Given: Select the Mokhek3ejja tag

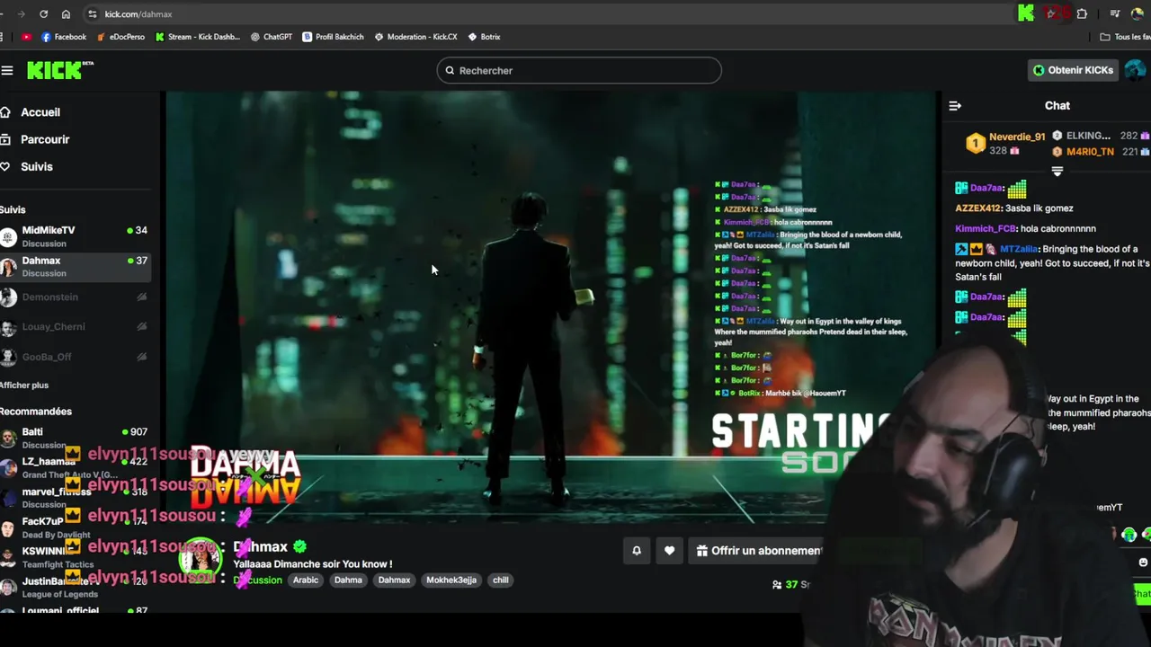Looking at the screenshot, I should click(x=451, y=581).
